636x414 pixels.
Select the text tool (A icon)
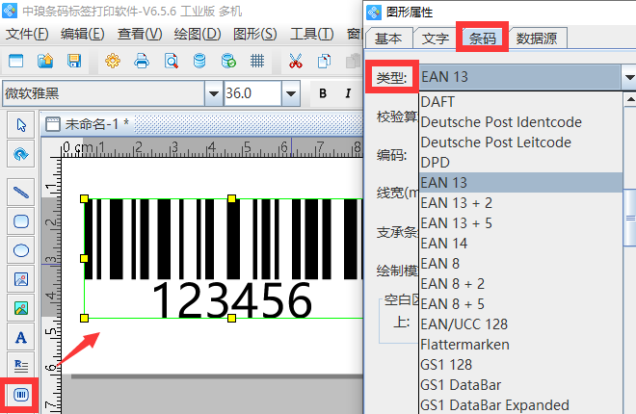[x=20, y=337]
